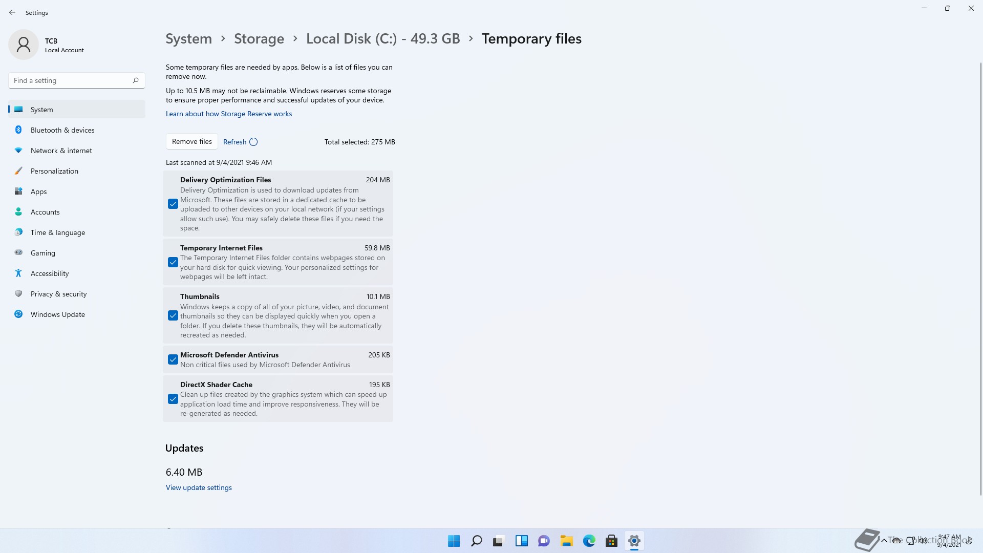This screenshot has width=983, height=553.
Task: Uncheck Microsoft Defender Antivirus checkbox
Action: [173, 359]
